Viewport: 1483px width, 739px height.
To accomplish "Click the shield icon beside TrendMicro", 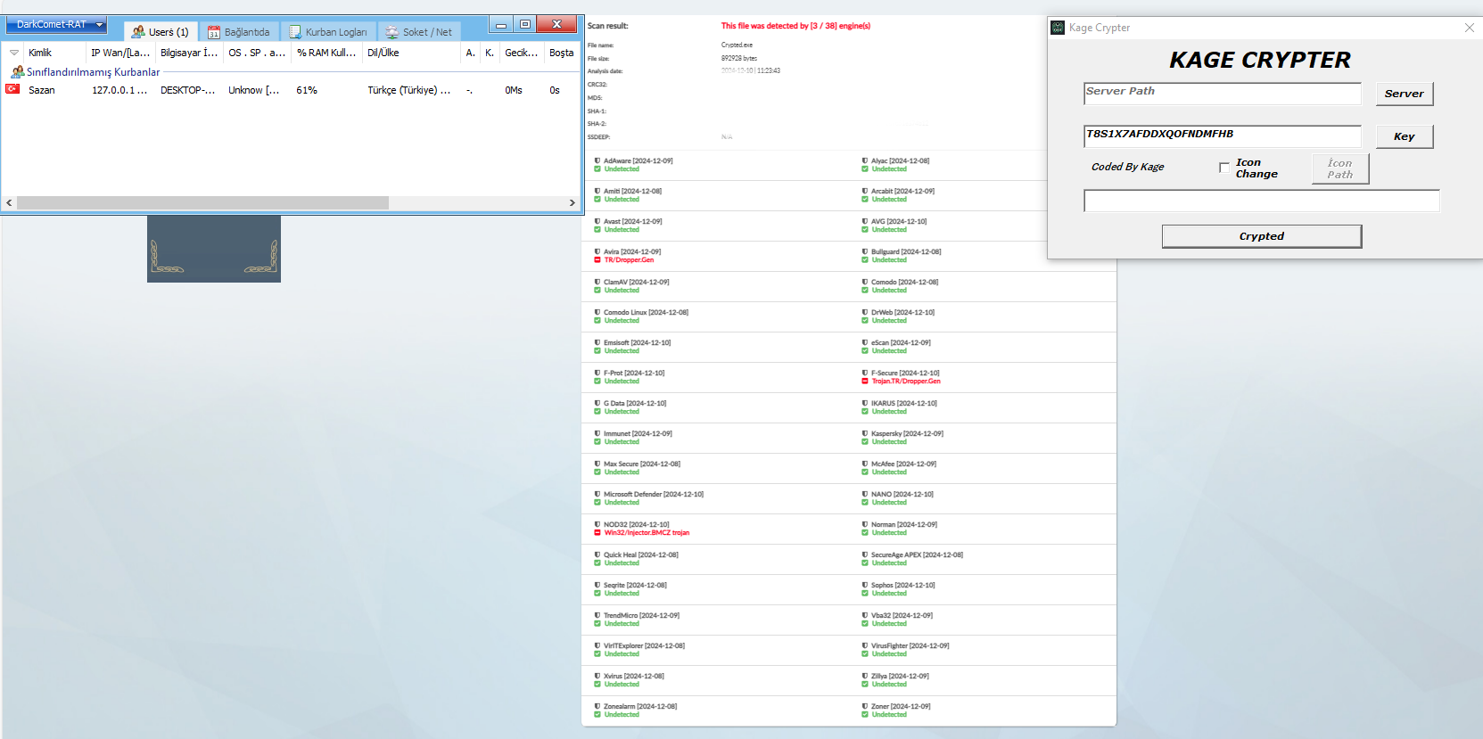I will click(x=597, y=615).
